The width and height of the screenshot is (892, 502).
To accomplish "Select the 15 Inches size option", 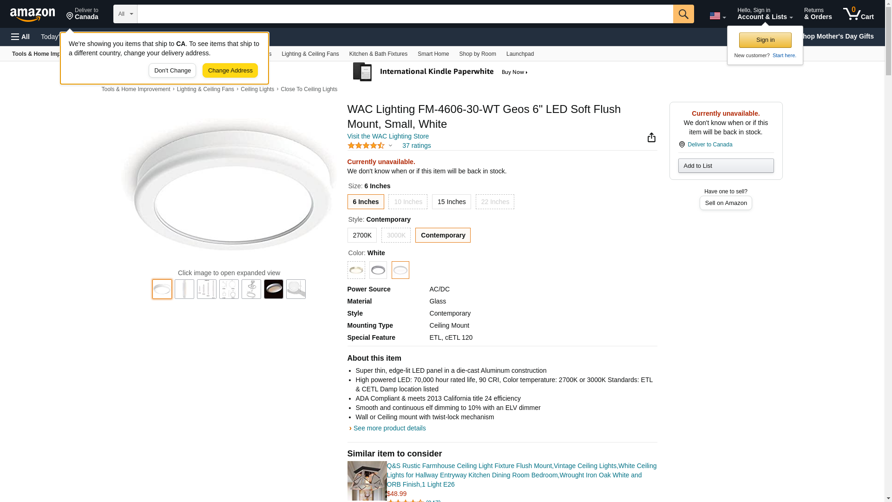I will tap(451, 202).
